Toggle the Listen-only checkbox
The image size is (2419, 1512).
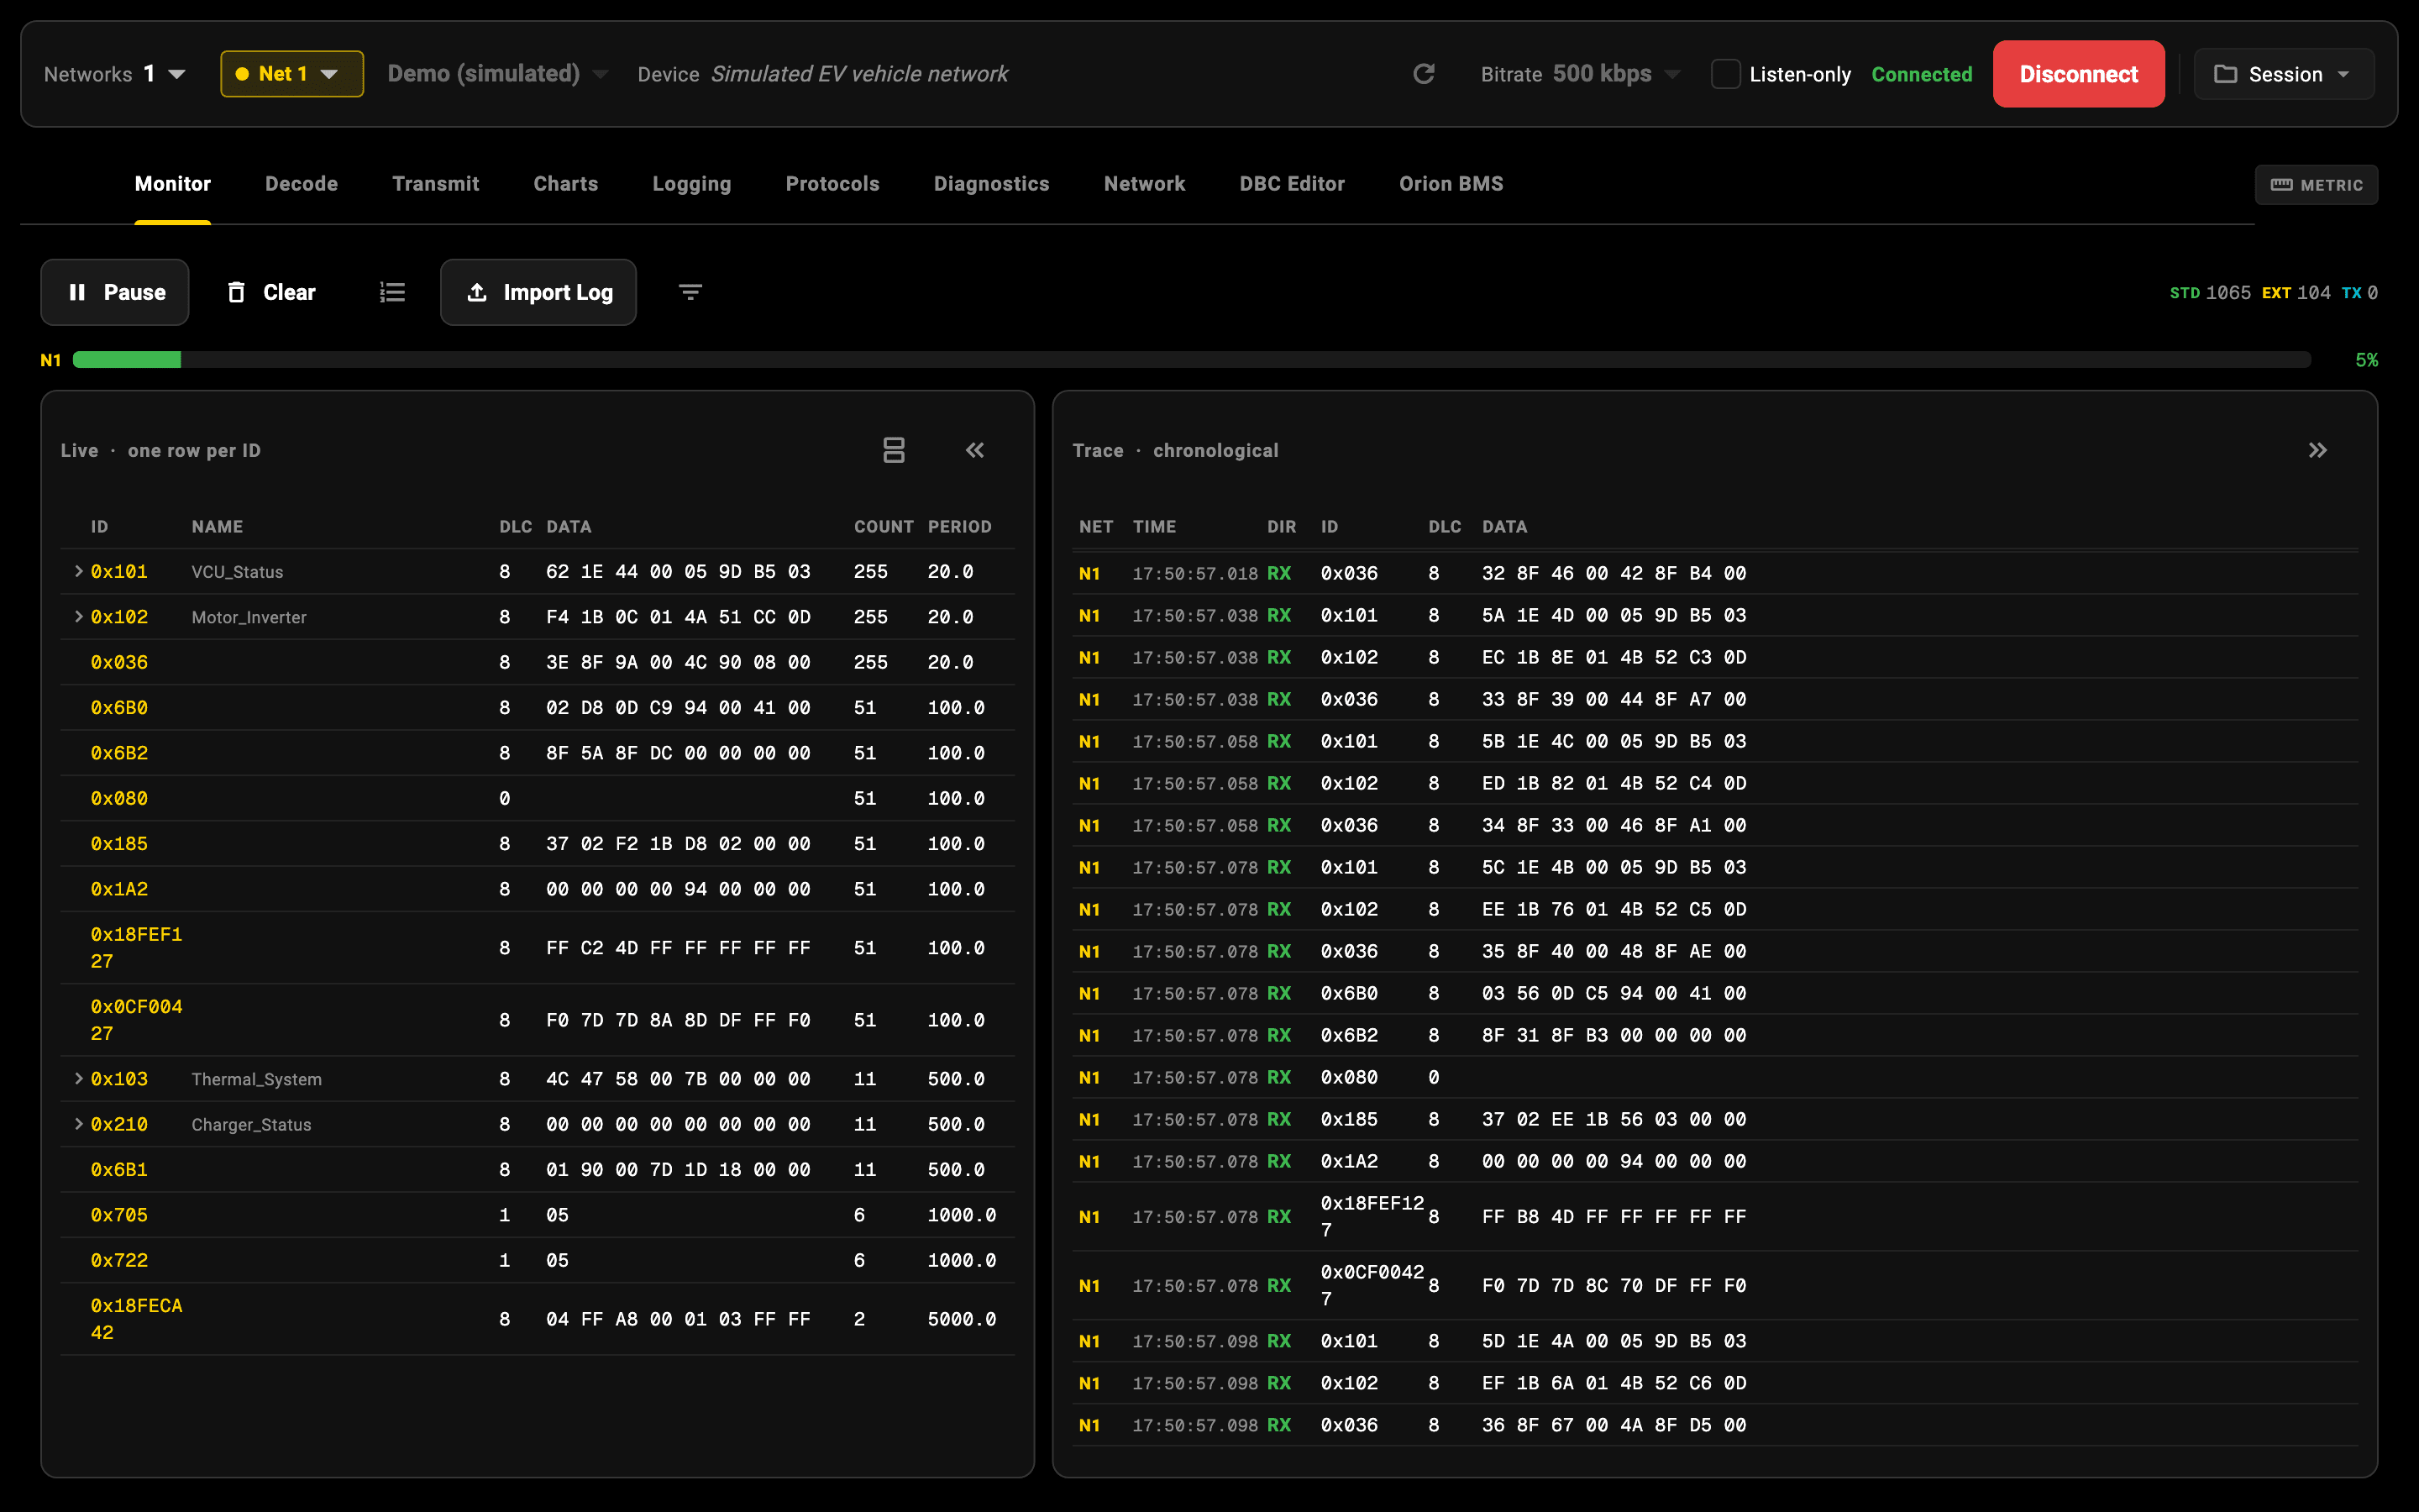click(1725, 74)
